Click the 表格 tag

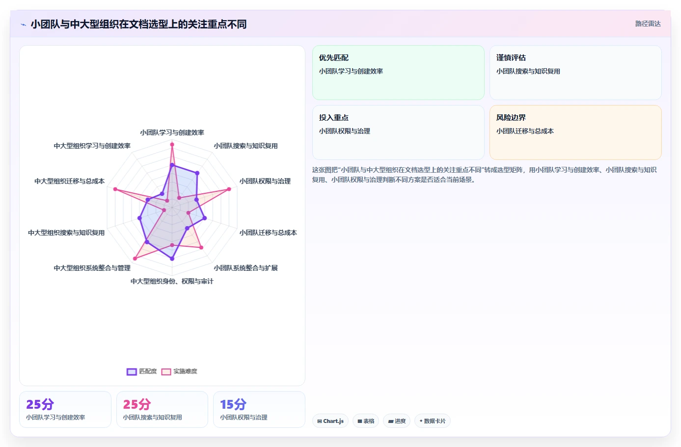(366, 421)
